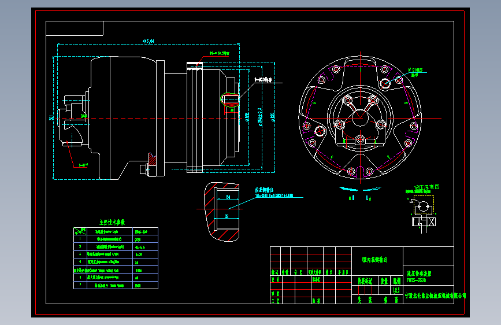Select the overall length dimension above side view
The image size is (501, 325).
point(148,41)
